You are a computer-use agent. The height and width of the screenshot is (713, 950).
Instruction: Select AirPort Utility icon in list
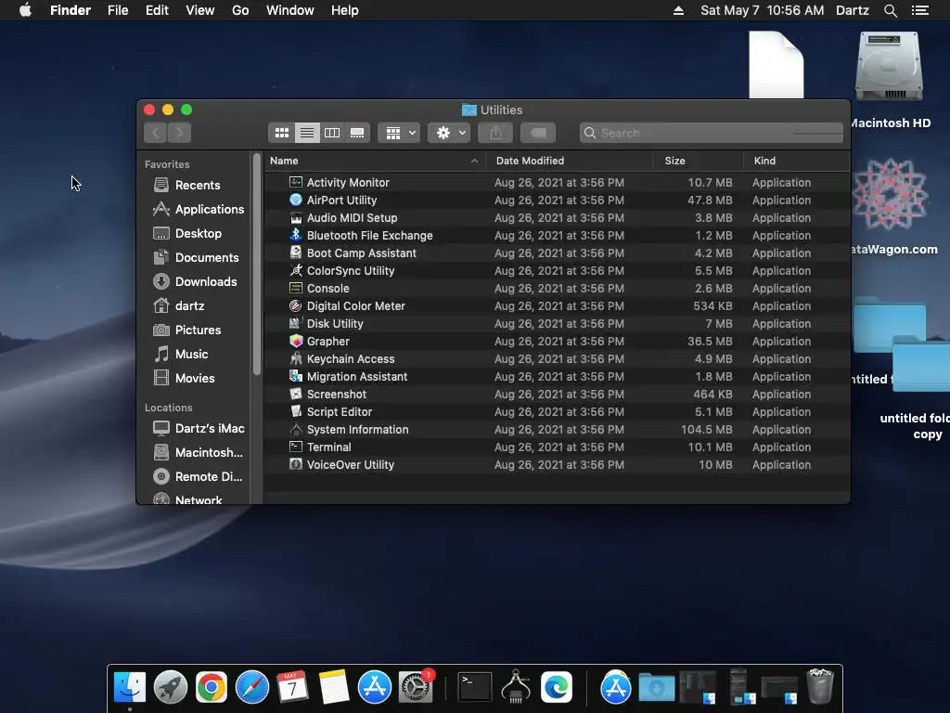pos(296,201)
